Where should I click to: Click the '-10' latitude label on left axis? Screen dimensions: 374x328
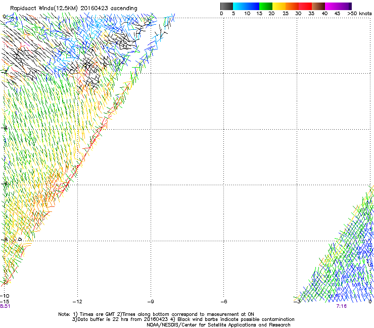[5, 296]
